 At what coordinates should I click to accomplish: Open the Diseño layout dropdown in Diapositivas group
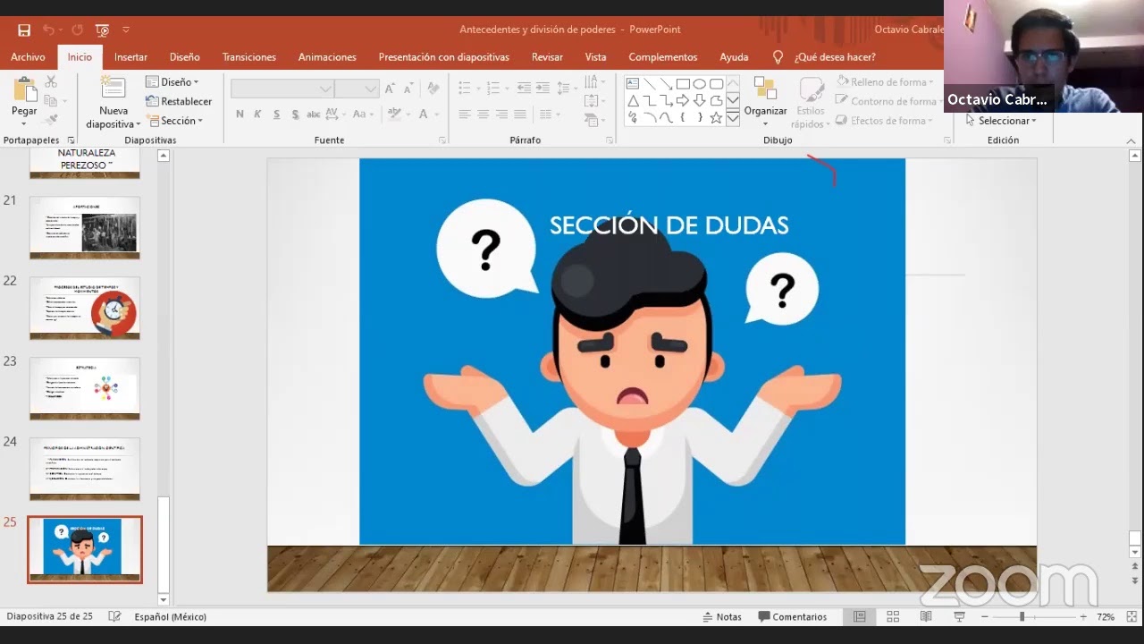(172, 82)
